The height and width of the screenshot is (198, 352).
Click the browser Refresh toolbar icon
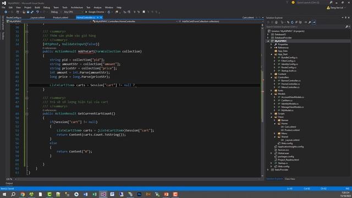(x=109, y=12)
